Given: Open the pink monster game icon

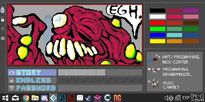Looking at the screenshot, I should [x=97, y=98].
